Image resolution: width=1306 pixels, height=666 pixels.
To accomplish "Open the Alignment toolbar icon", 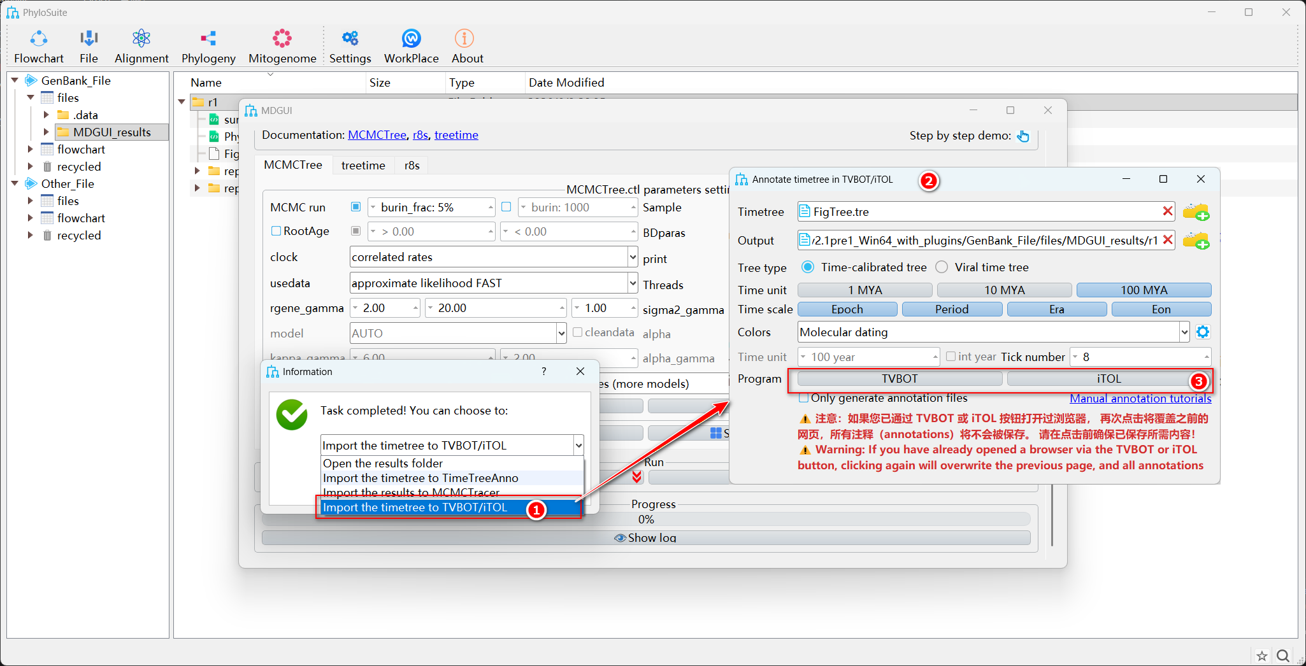I will [141, 46].
